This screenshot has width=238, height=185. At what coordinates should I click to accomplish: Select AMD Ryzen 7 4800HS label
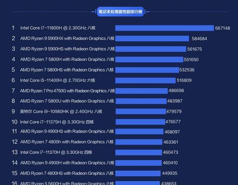point(67,173)
